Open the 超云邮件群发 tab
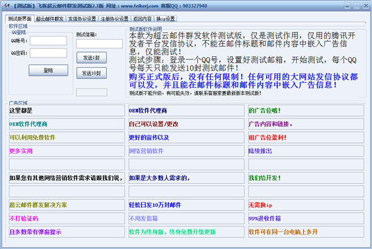Image resolution: width=372 pixels, height=249 pixels. pyautogui.click(x=50, y=19)
